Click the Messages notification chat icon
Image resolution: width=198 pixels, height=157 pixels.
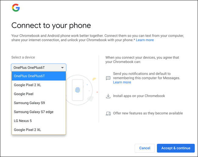pos(108,78)
